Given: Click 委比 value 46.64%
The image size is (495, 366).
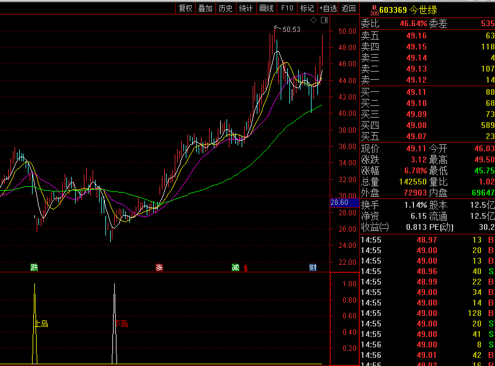Looking at the screenshot, I should pyautogui.click(x=413, y=24).
